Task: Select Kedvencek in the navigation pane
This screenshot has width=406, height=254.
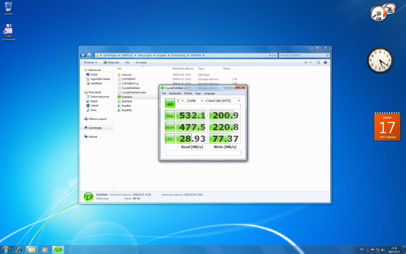Action: pyautogui.click(x=94, y=70)
